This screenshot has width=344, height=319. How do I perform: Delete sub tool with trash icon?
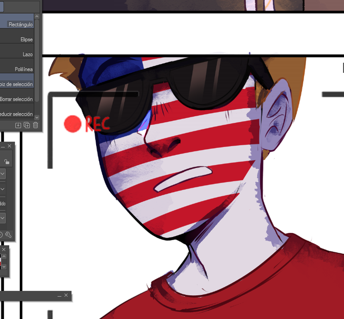tap(35, 125)
